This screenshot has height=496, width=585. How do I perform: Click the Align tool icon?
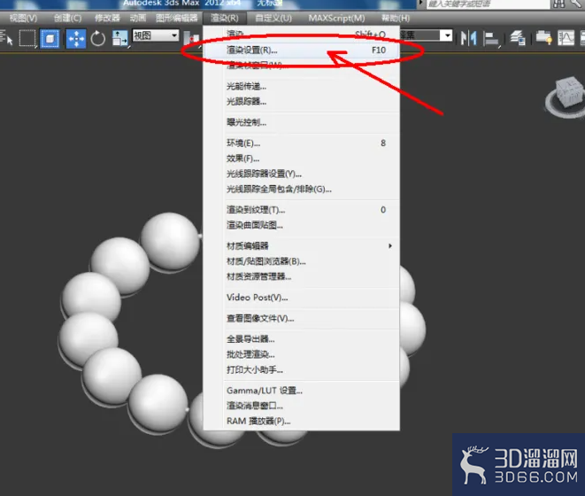pos(491,38)
